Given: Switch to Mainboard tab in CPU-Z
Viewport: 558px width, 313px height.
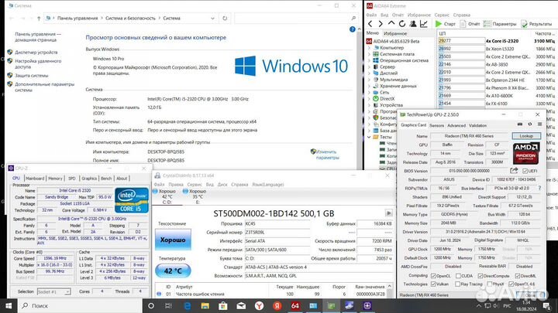Looking at the screenshot, I should 35,179.
